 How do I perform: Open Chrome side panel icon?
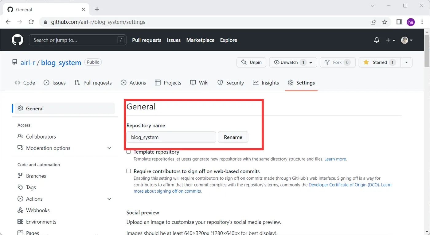(x=399, y=22)
